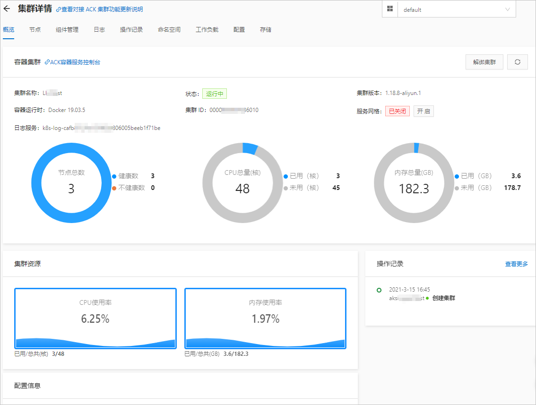536x405 pixels.
Task: Switch to the 节点 tab
Action: click(35, 30)
